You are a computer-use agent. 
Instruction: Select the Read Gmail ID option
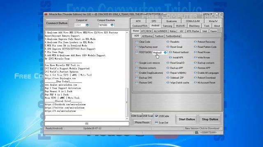(175, 63)
